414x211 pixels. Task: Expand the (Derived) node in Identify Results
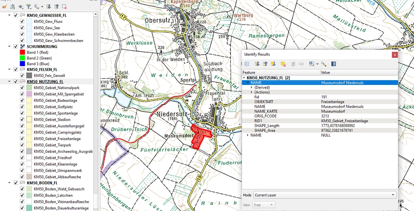(x=252, y=88)
